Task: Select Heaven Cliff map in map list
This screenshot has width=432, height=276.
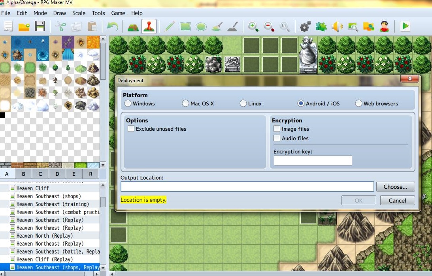Action: coord(36,188)
